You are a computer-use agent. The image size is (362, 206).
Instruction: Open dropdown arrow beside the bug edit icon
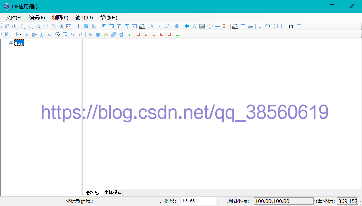[20, 34]
